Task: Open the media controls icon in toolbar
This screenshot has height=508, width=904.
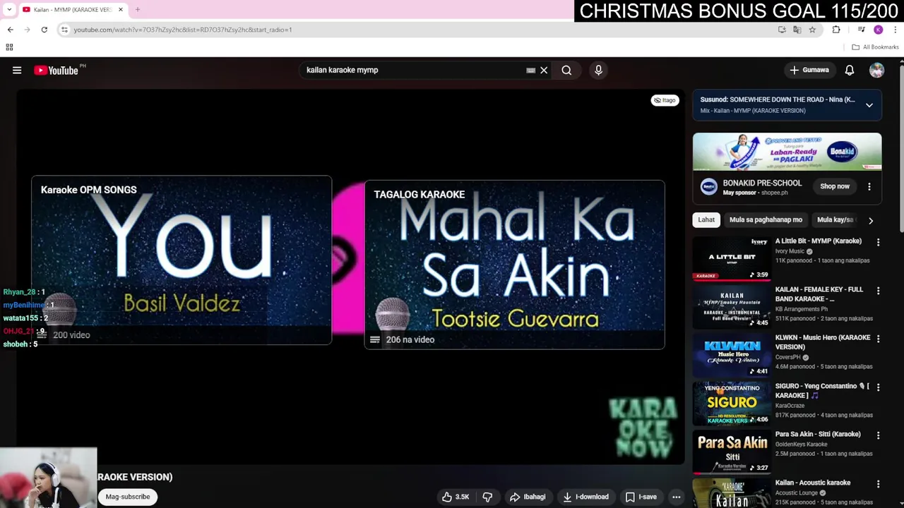Action: [861, 30]
